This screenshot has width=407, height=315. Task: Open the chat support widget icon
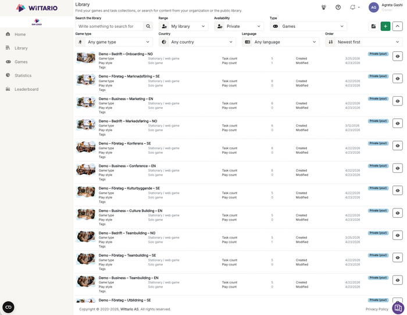click(398, 307)
